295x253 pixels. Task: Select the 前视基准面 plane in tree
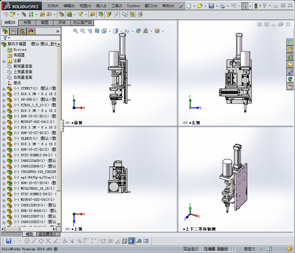(x=23, y=66)
